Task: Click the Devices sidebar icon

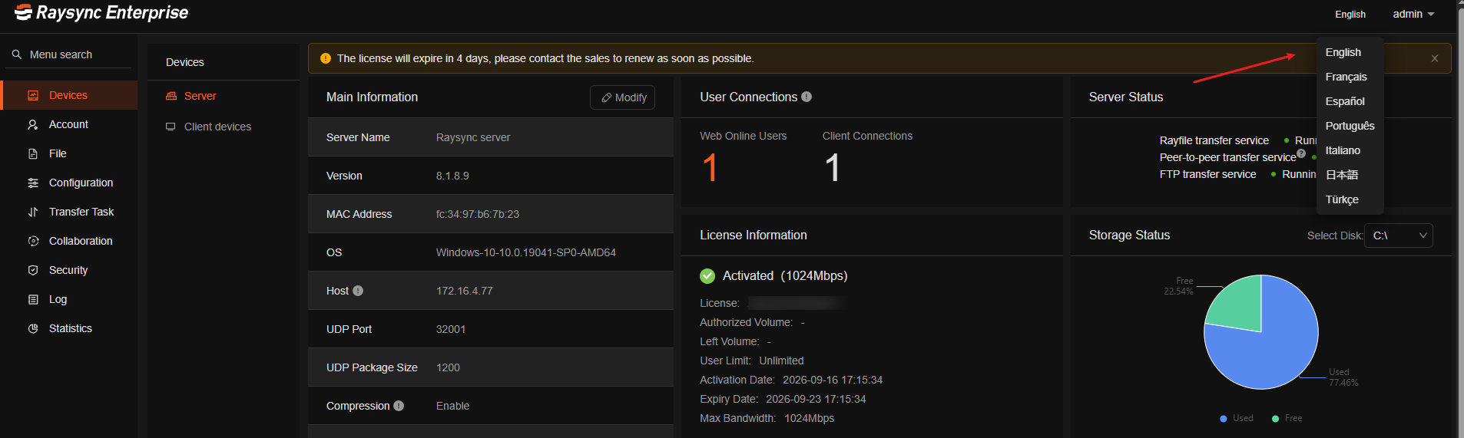Action: [33, 95]
